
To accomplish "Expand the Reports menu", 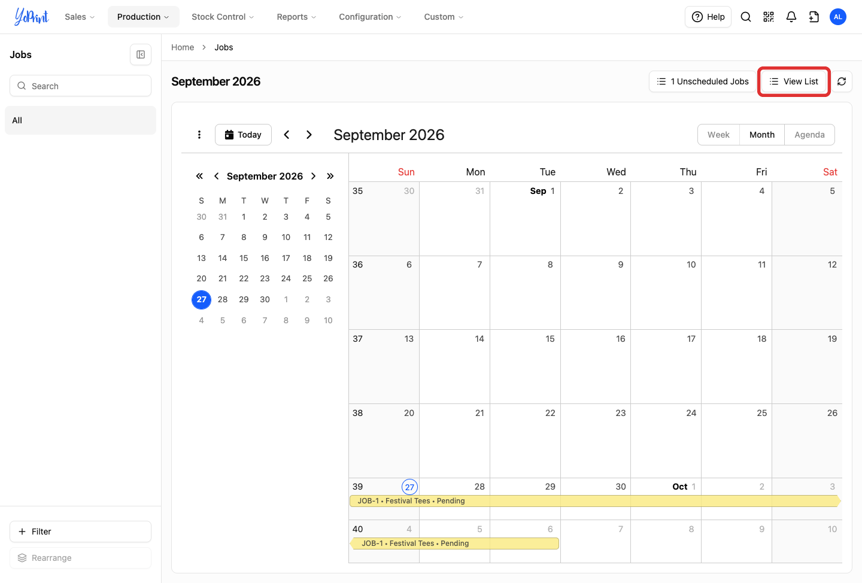I will (x=296, y=17).
